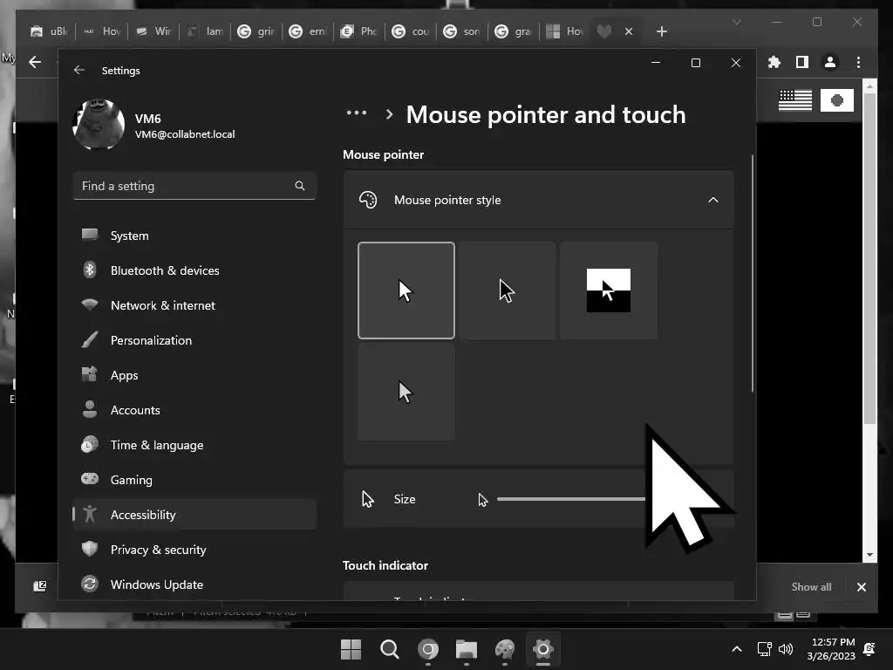Go back in Settings window
Viewport: 893px width, 670px height.
tap(79, 70)
